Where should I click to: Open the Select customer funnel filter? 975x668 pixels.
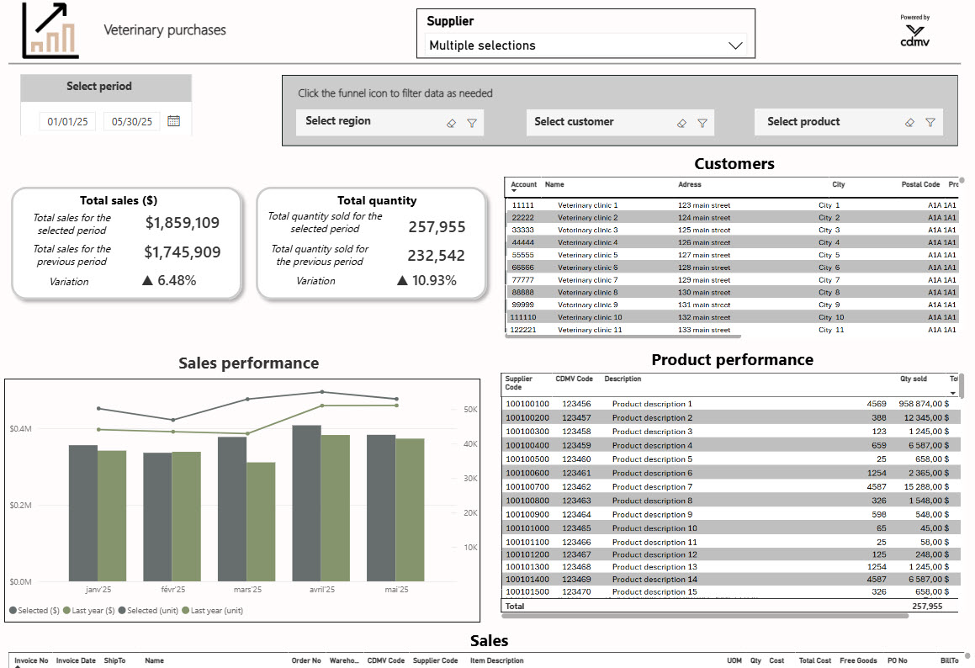pos(702,123)
